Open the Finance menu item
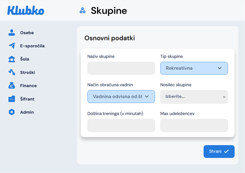This screenshot has height=173, width=245. pos(28,86)
